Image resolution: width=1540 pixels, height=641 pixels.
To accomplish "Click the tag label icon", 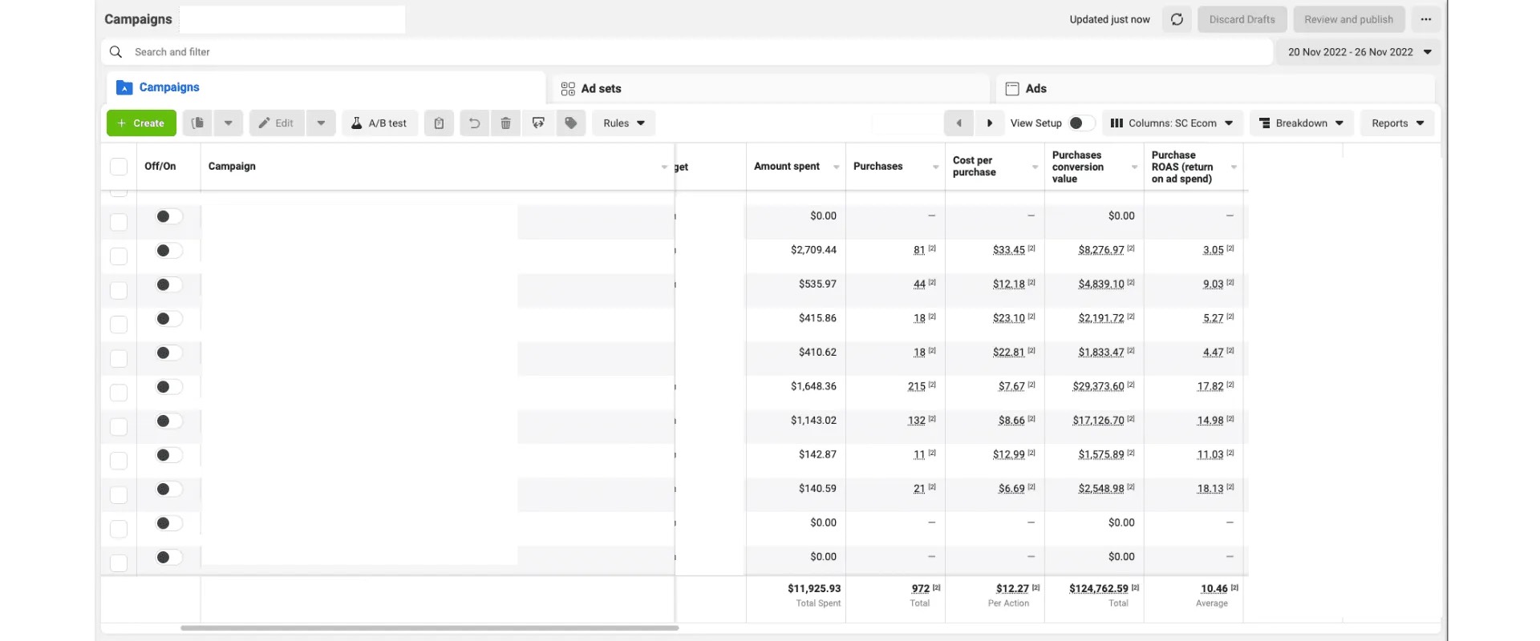I will (x=571, y=123).
